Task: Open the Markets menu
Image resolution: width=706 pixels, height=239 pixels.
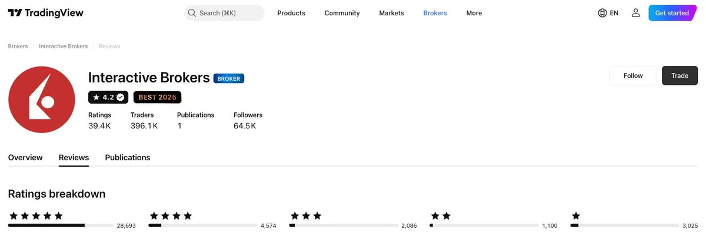Action: 391,13
